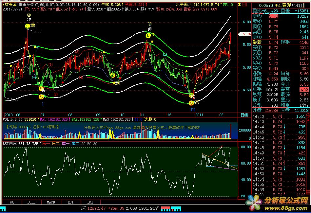The width and height of the screenshot is (311, 213).
Task: Click the 卖④ row priced 5.77
Action: (x=281, y=21)
